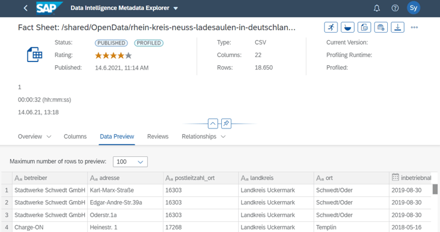Open the help question mark icon
The width and height of the screenshot is (440, 232).
(x=395, y=8)
